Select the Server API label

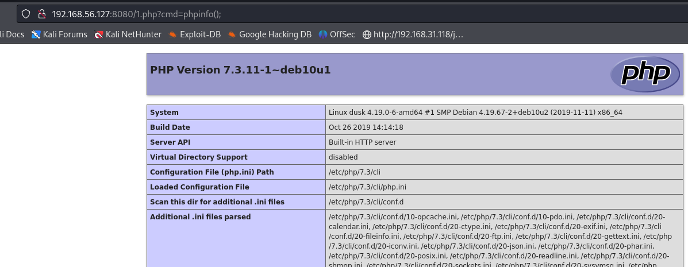(170, 142)
